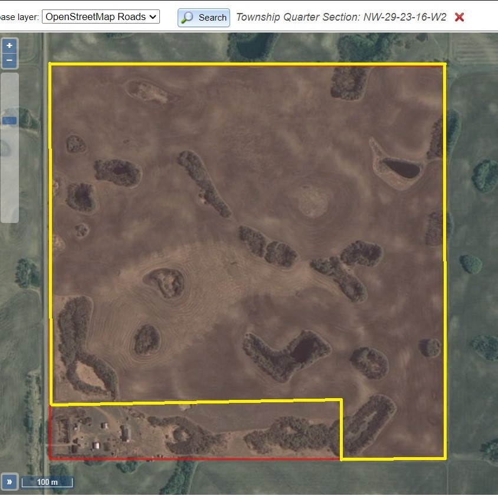This screenshot has height=499, width=498.
Task: Click the 100 m scale bar
Action: point(47,482)
